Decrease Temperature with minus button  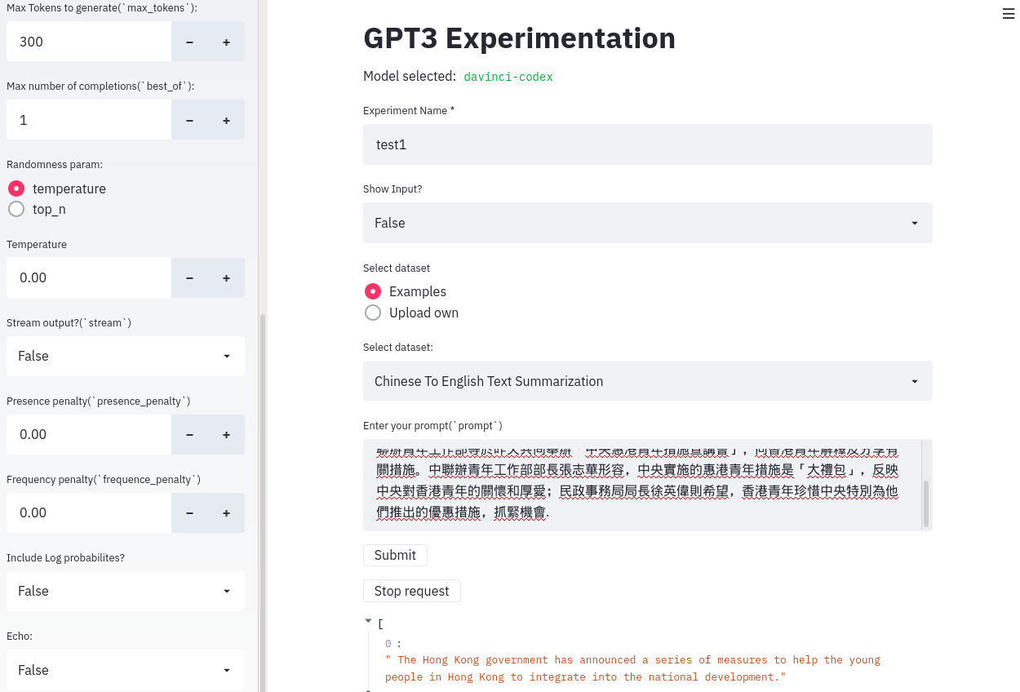[x=189, y=277]
